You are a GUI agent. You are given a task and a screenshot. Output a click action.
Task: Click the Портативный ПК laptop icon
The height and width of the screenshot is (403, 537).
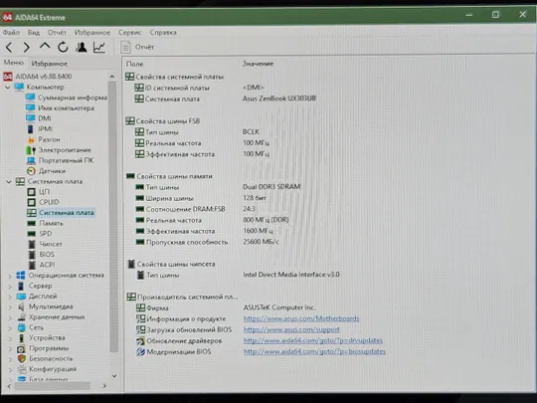coord(31,160)
